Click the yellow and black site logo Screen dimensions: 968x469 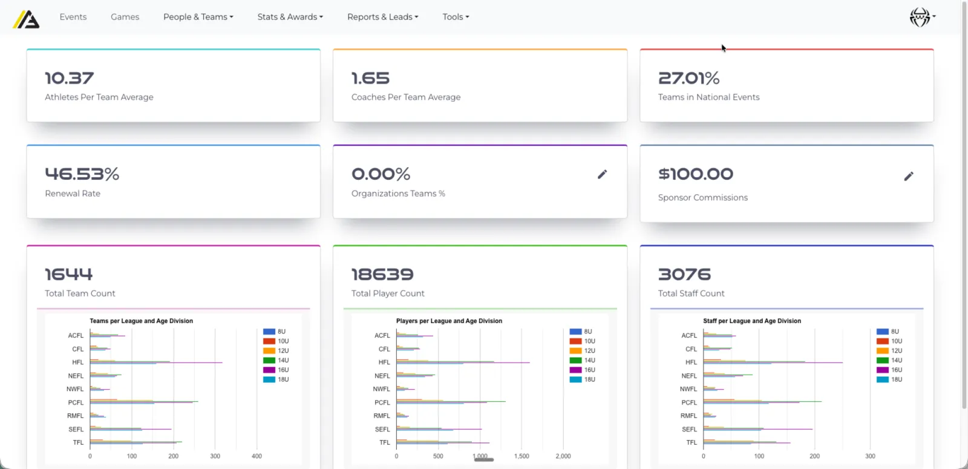point(26,19)
